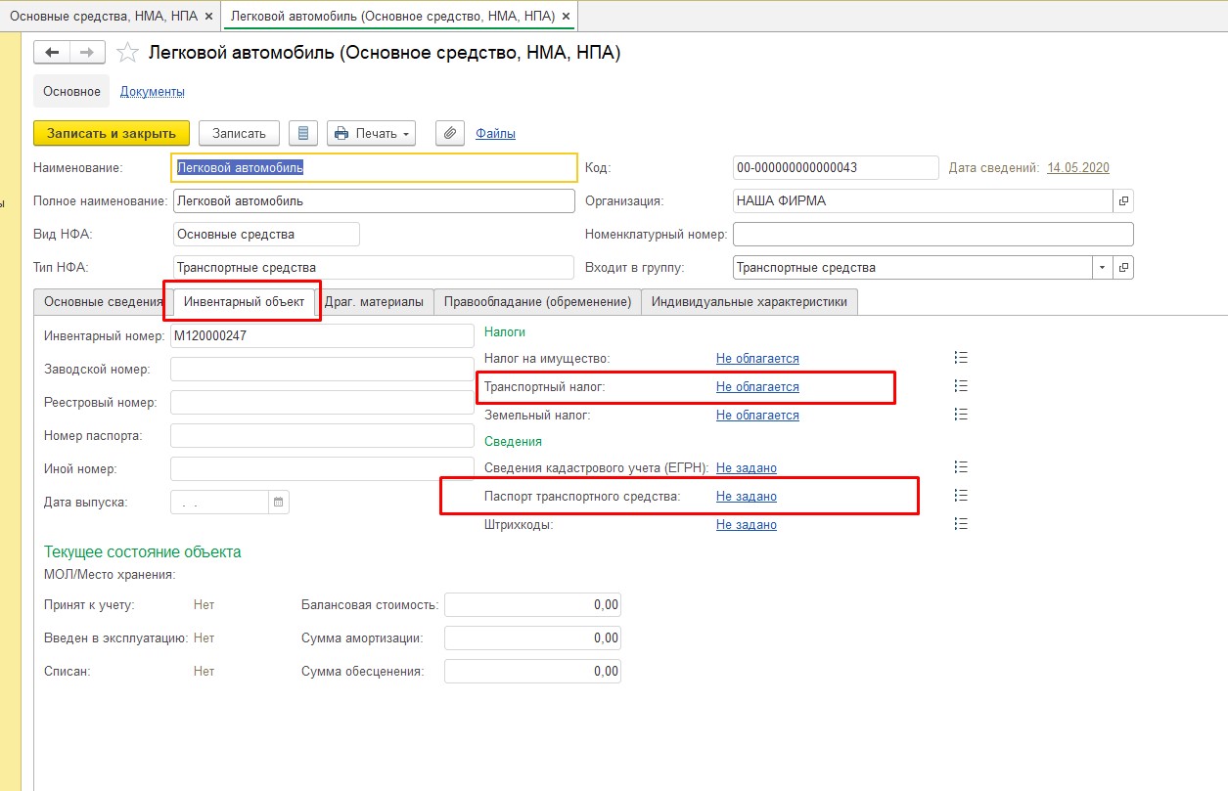Click Записать и закрыть button

point(112,133)
